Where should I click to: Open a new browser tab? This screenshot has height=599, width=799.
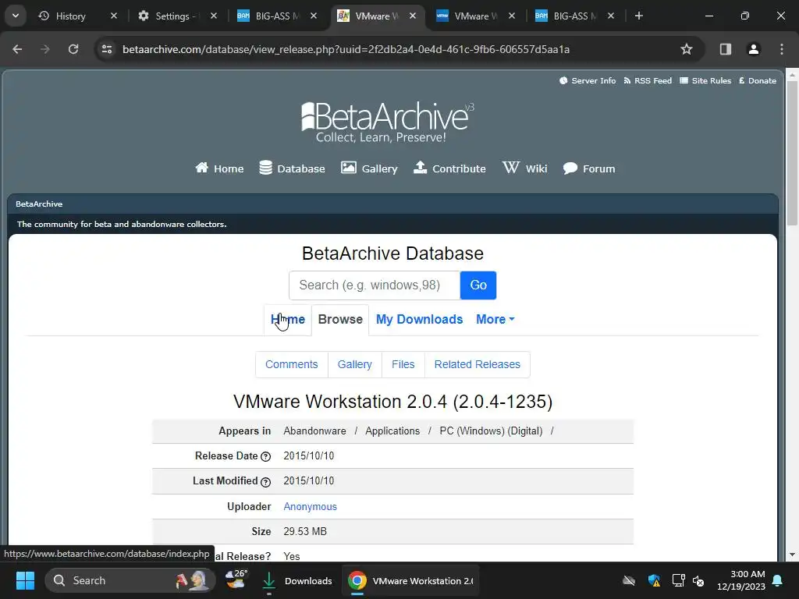(x=639, y=16)
